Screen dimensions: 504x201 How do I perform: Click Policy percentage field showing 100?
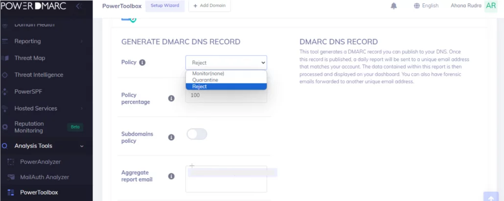pyautogui.click(x=226, y=95)
